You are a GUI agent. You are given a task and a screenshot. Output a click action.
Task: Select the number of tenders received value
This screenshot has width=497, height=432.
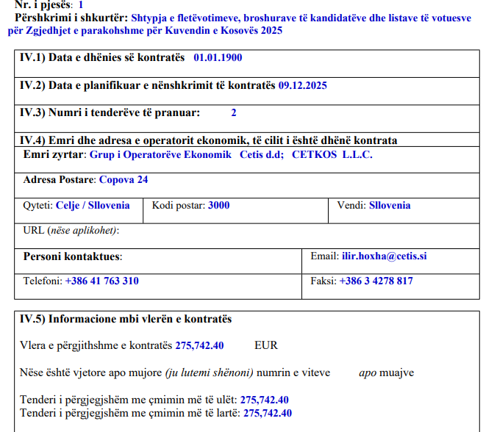point(234,112)
